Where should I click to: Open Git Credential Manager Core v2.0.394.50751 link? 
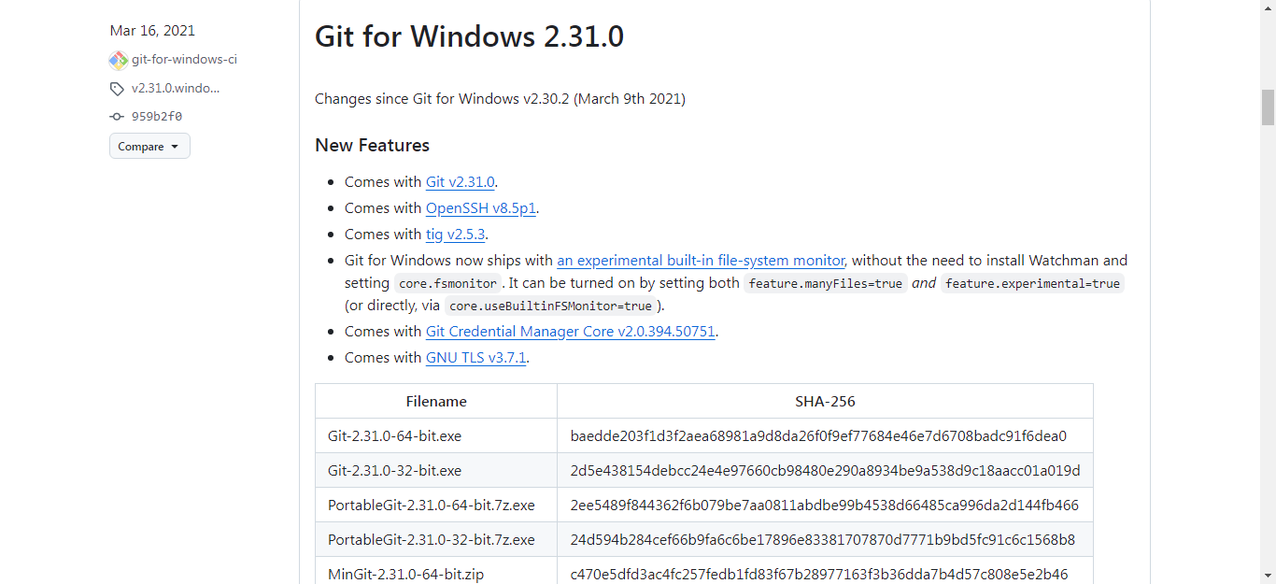[570, 332]
